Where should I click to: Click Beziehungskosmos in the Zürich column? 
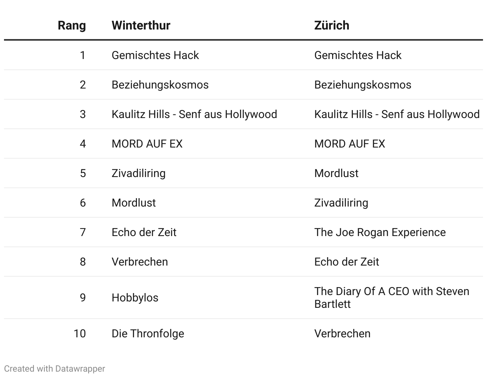(362, 85)
